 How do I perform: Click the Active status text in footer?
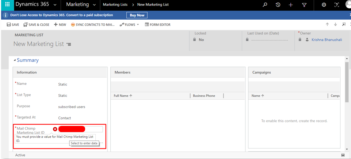pyautogui.click(x=20, y=155)
